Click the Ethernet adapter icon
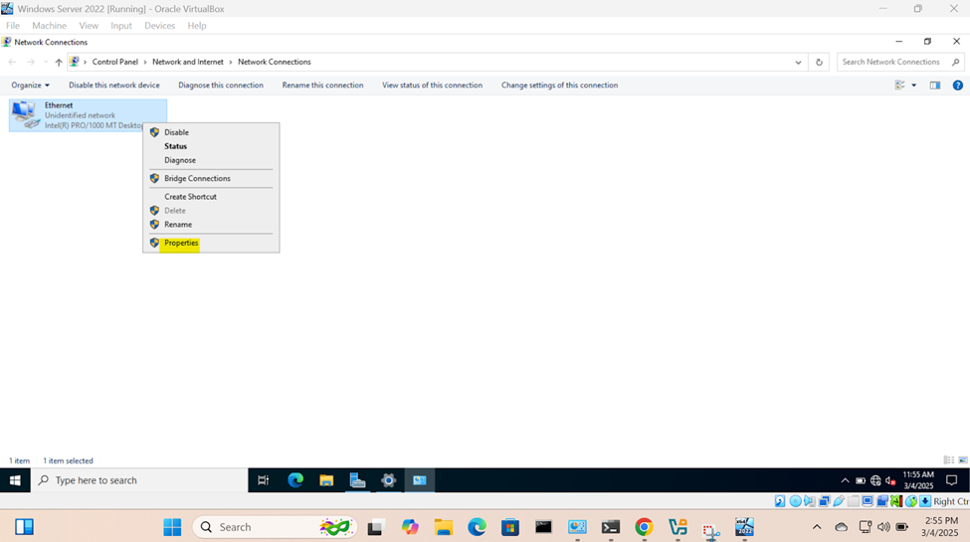The height and width of the screenshot is (542, 970). [25, 115]
